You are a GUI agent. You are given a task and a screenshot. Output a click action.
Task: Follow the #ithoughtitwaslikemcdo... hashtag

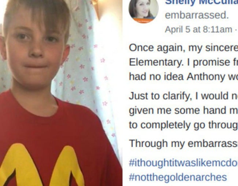click(183, 163)
